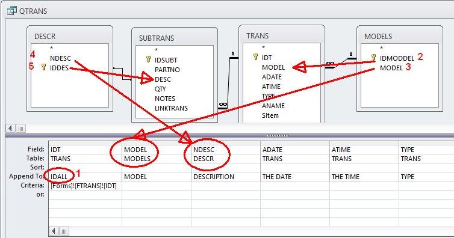Click TRANS table cell under ATIME
454x238 pixels.
coord(364,159)
